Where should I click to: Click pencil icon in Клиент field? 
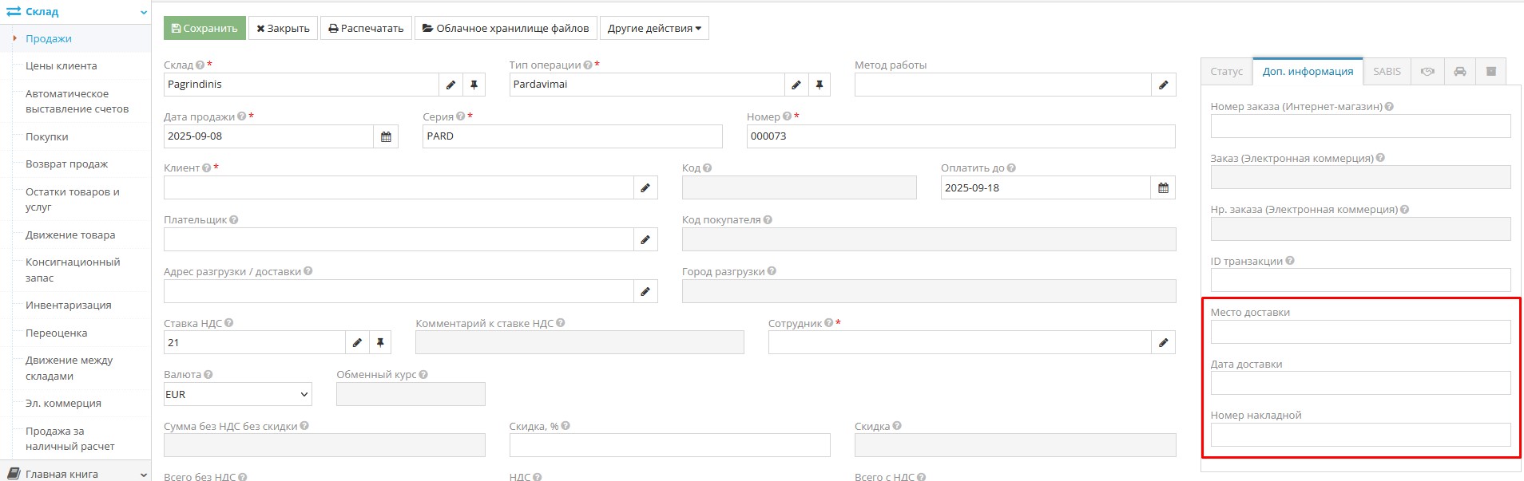click(645, 188)
